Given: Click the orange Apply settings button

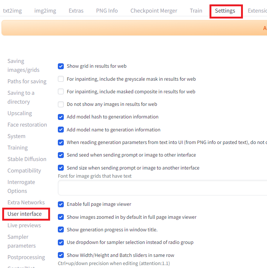Looking at the screenshot, I should tap(134, 28).
